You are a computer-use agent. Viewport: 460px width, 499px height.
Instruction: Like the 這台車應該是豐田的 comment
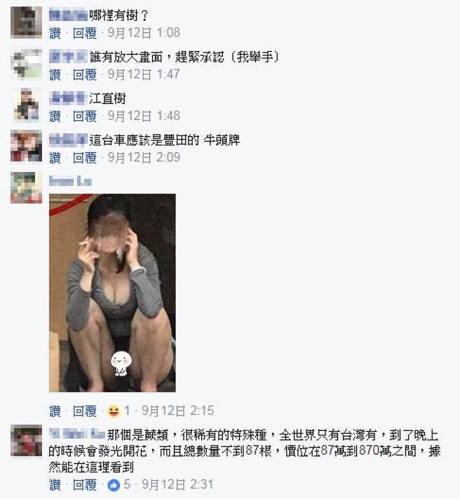[55, 157]
